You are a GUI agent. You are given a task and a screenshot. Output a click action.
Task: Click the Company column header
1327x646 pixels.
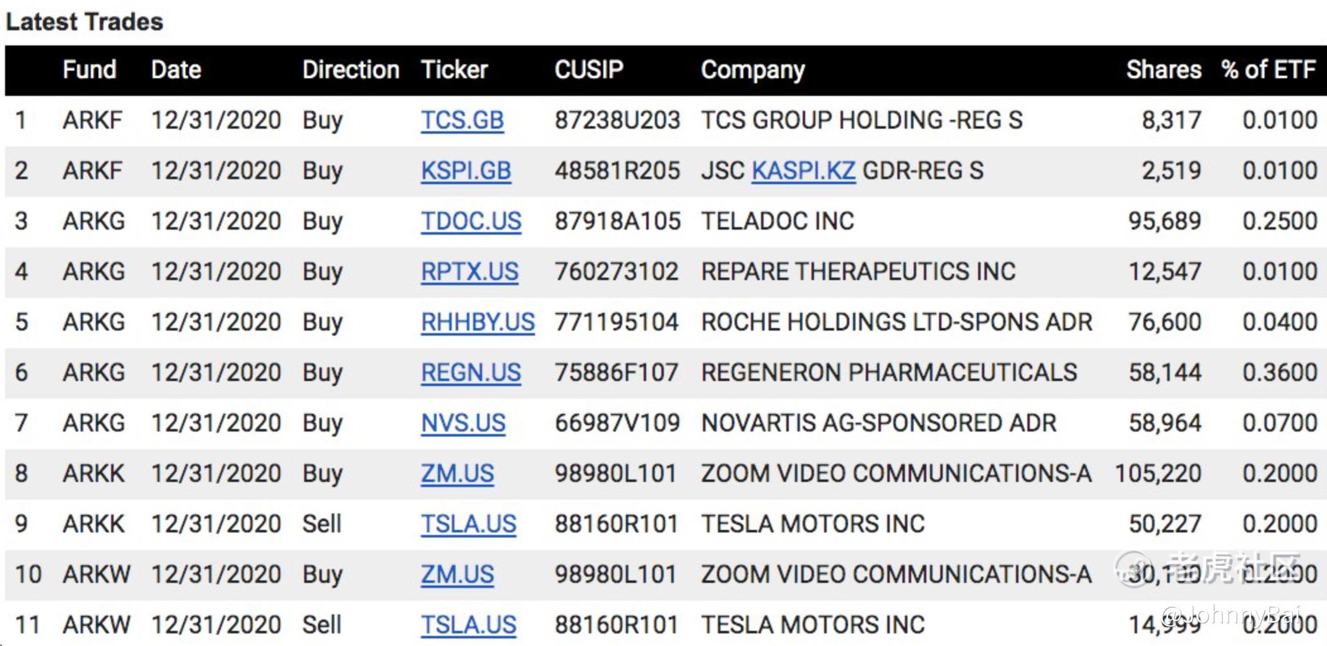(753, 69)
